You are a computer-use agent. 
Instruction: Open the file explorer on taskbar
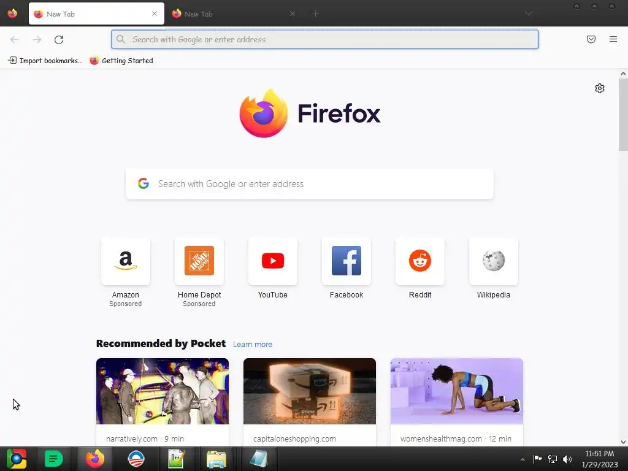[216, 459]
